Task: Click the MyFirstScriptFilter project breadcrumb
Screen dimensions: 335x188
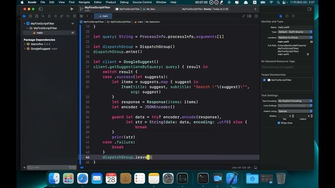Action: click(92, 22)
